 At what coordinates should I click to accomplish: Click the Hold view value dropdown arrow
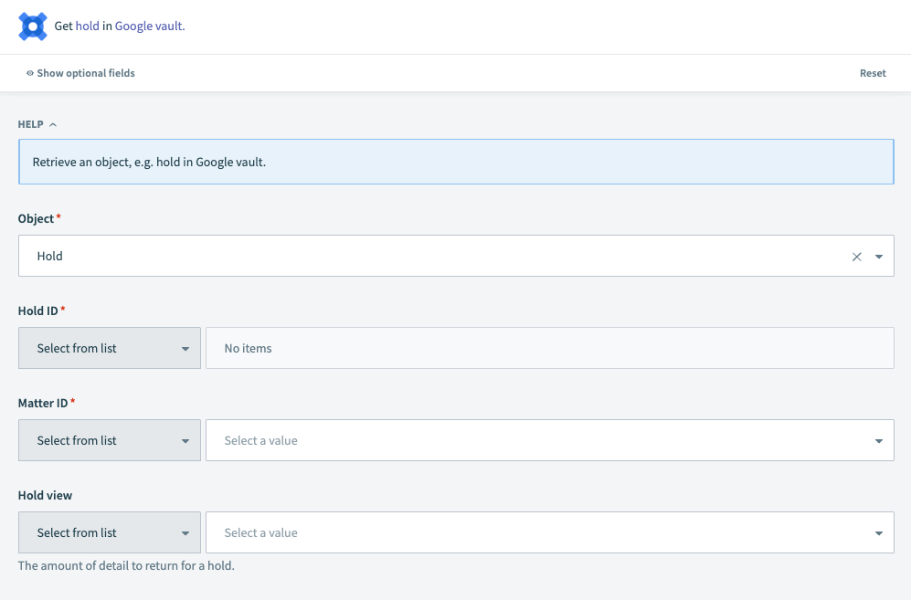879,532
